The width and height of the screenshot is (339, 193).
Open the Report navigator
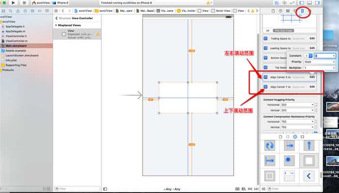[x=47, y=11]
